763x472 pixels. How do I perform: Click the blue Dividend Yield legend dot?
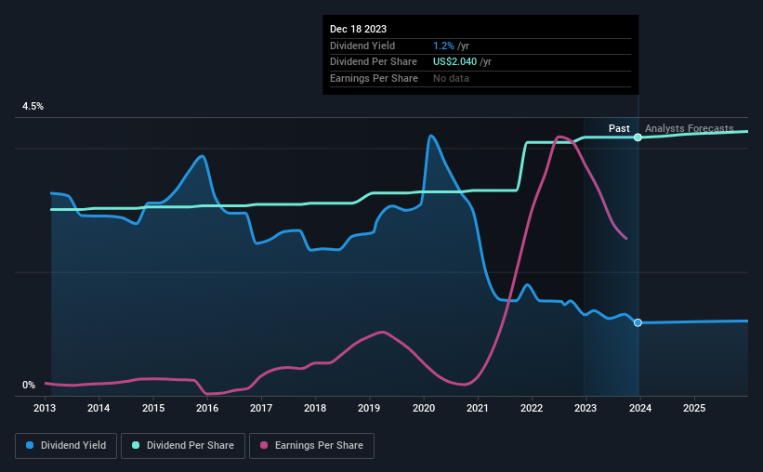[30, 445]
